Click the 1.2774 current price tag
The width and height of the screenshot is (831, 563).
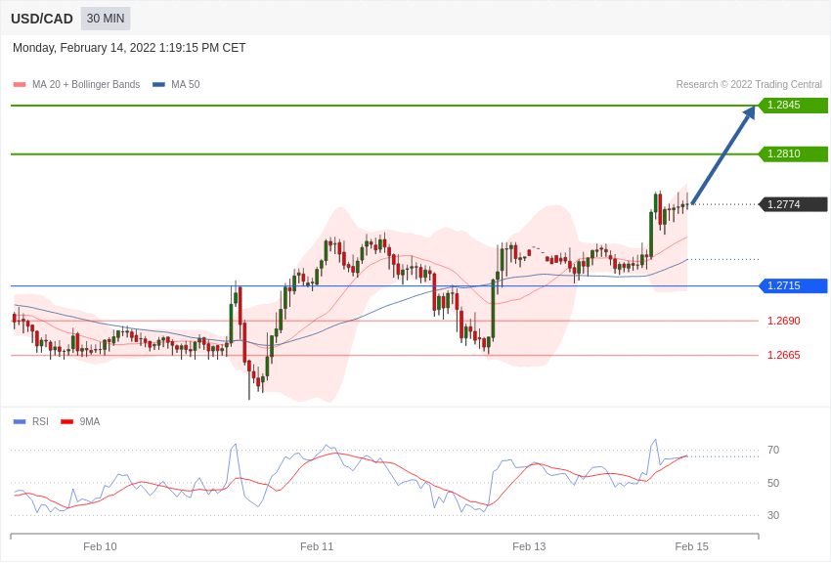(x=793, y=204)
